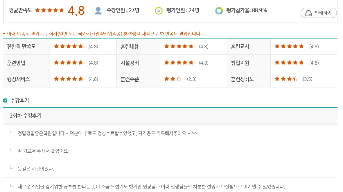The height and width of the screenshot is (192, 343).
Task: Click the 인쇄하기 print button
Action: [318, 13]
